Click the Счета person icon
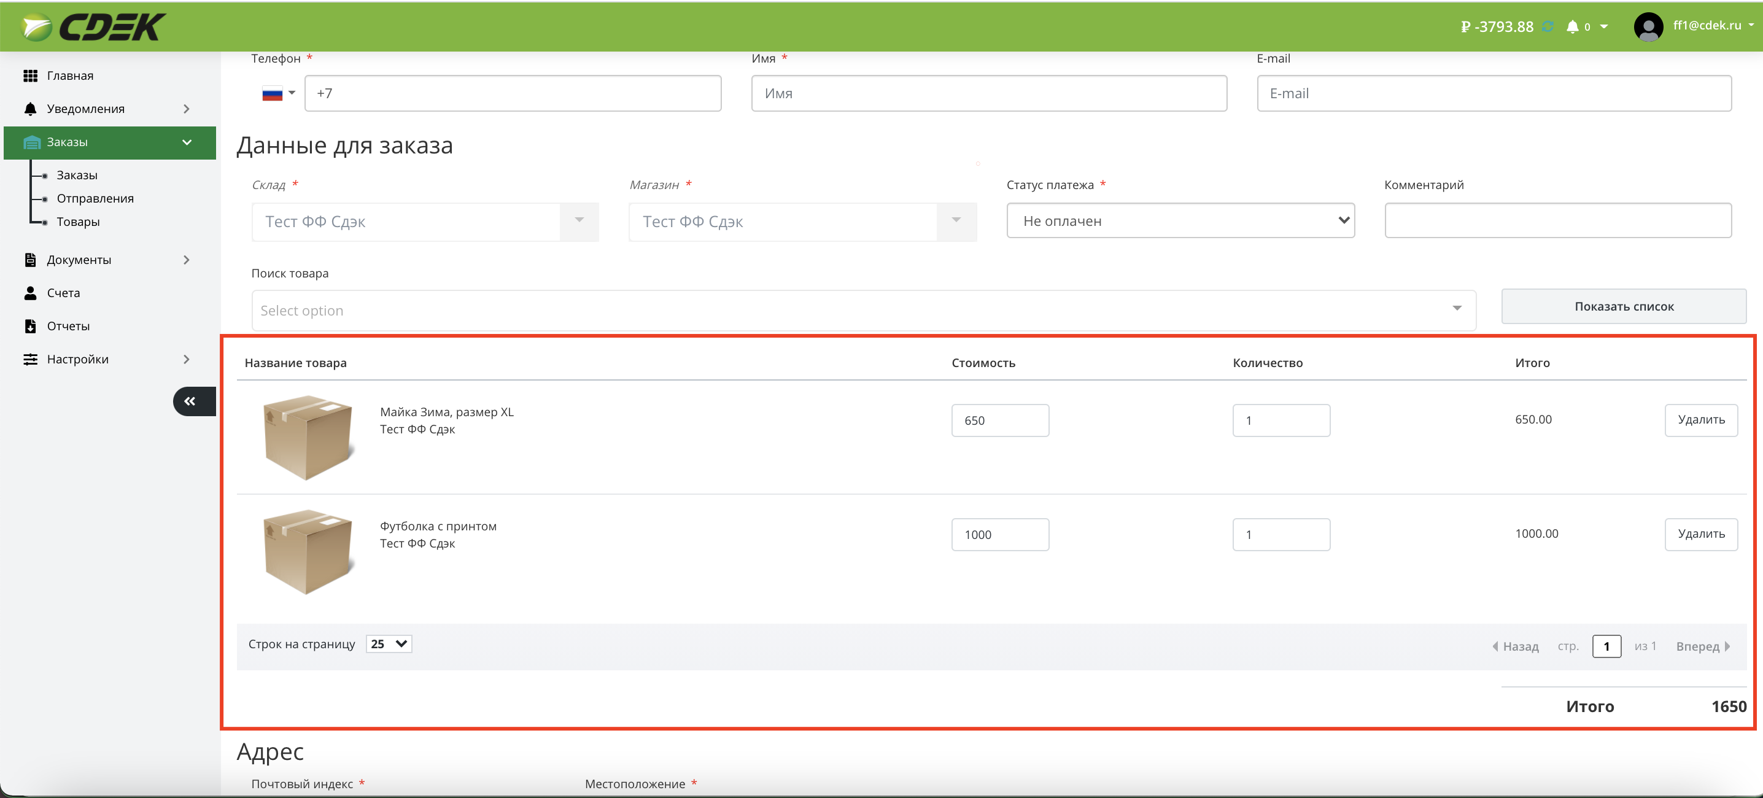Screen dimensions: 1763x798 [x=30, y=293]
